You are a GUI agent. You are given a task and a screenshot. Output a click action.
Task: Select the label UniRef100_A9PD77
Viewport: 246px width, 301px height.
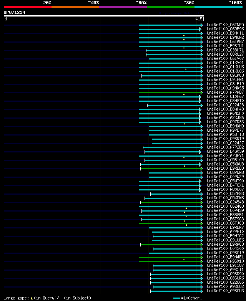pos(225,131)
